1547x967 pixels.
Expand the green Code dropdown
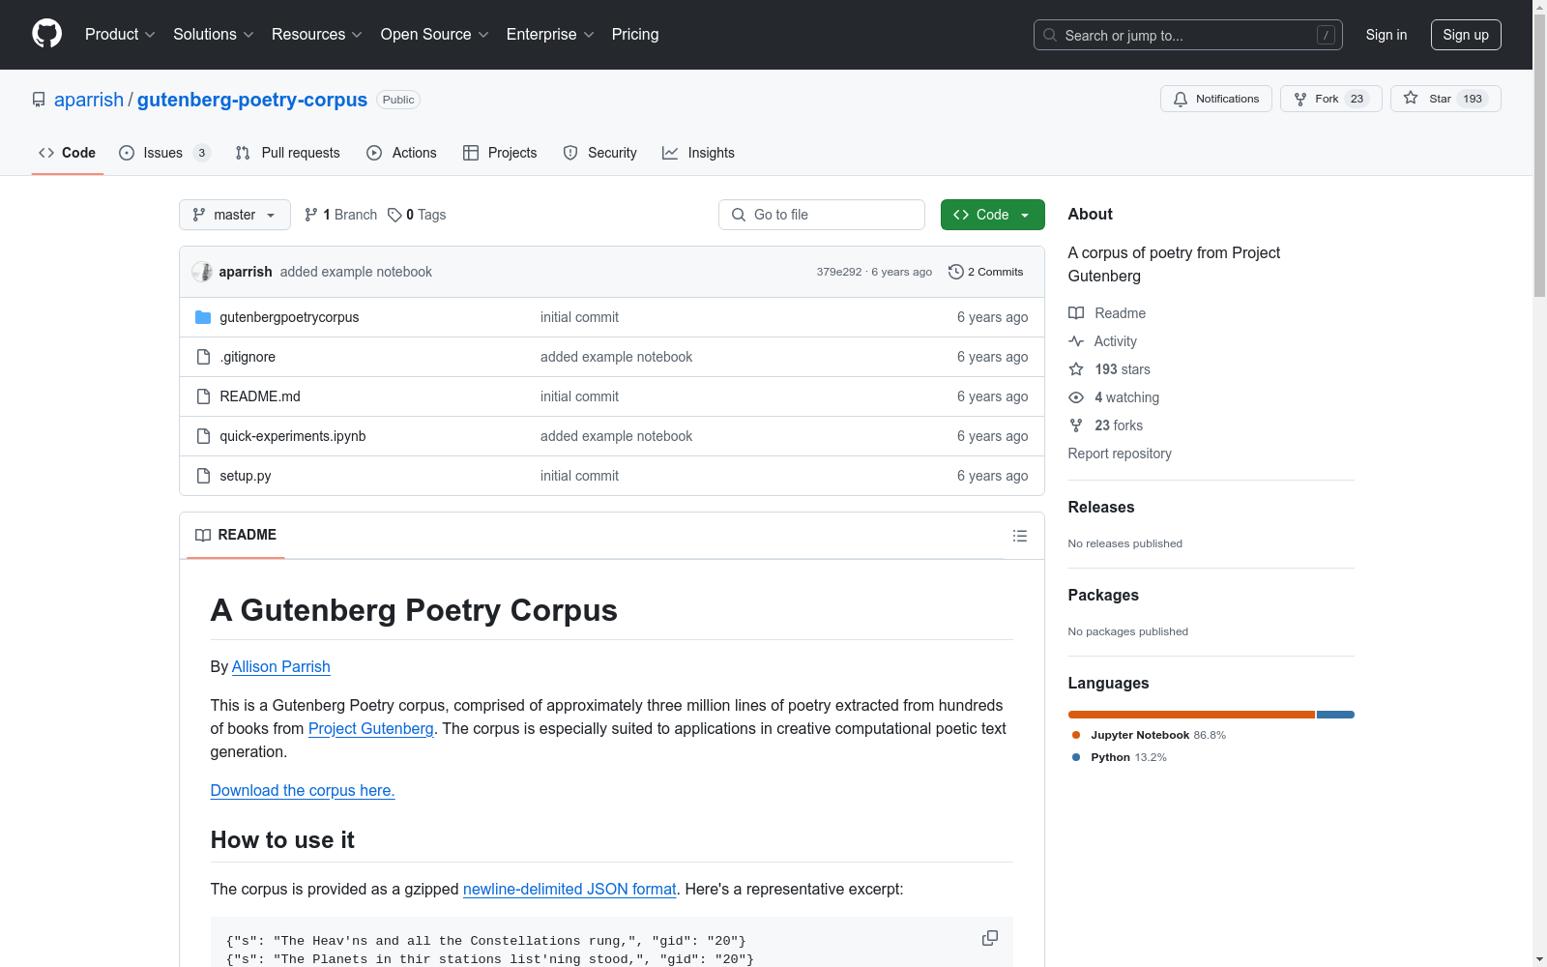(992, 215)
